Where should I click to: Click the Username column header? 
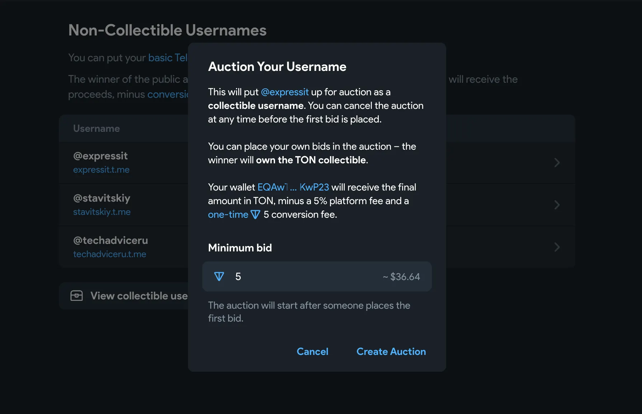click(96, 129)
